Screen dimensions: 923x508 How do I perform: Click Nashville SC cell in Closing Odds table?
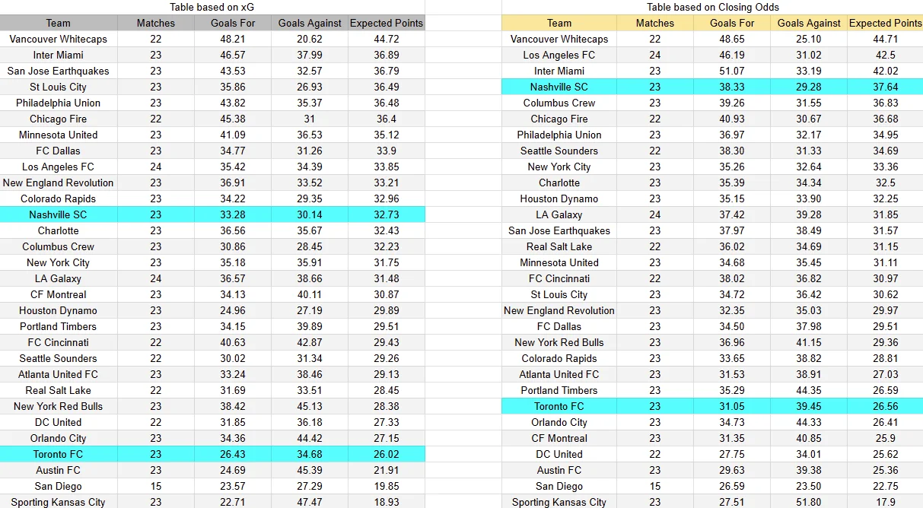[559, 87]
